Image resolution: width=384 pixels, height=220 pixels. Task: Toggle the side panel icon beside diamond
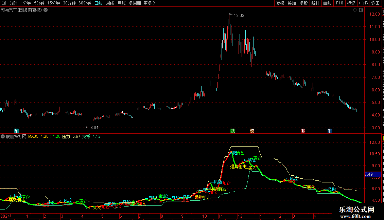361,10
